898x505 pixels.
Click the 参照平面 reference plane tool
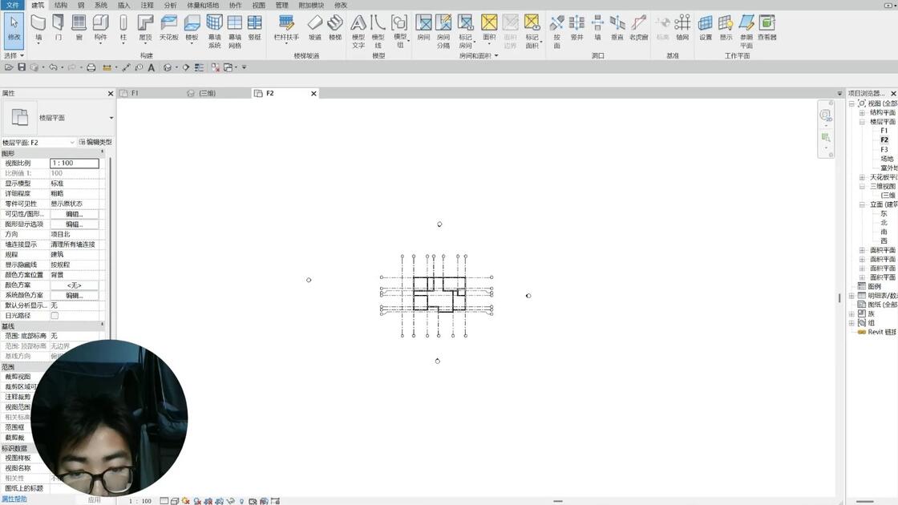[746, 31]
